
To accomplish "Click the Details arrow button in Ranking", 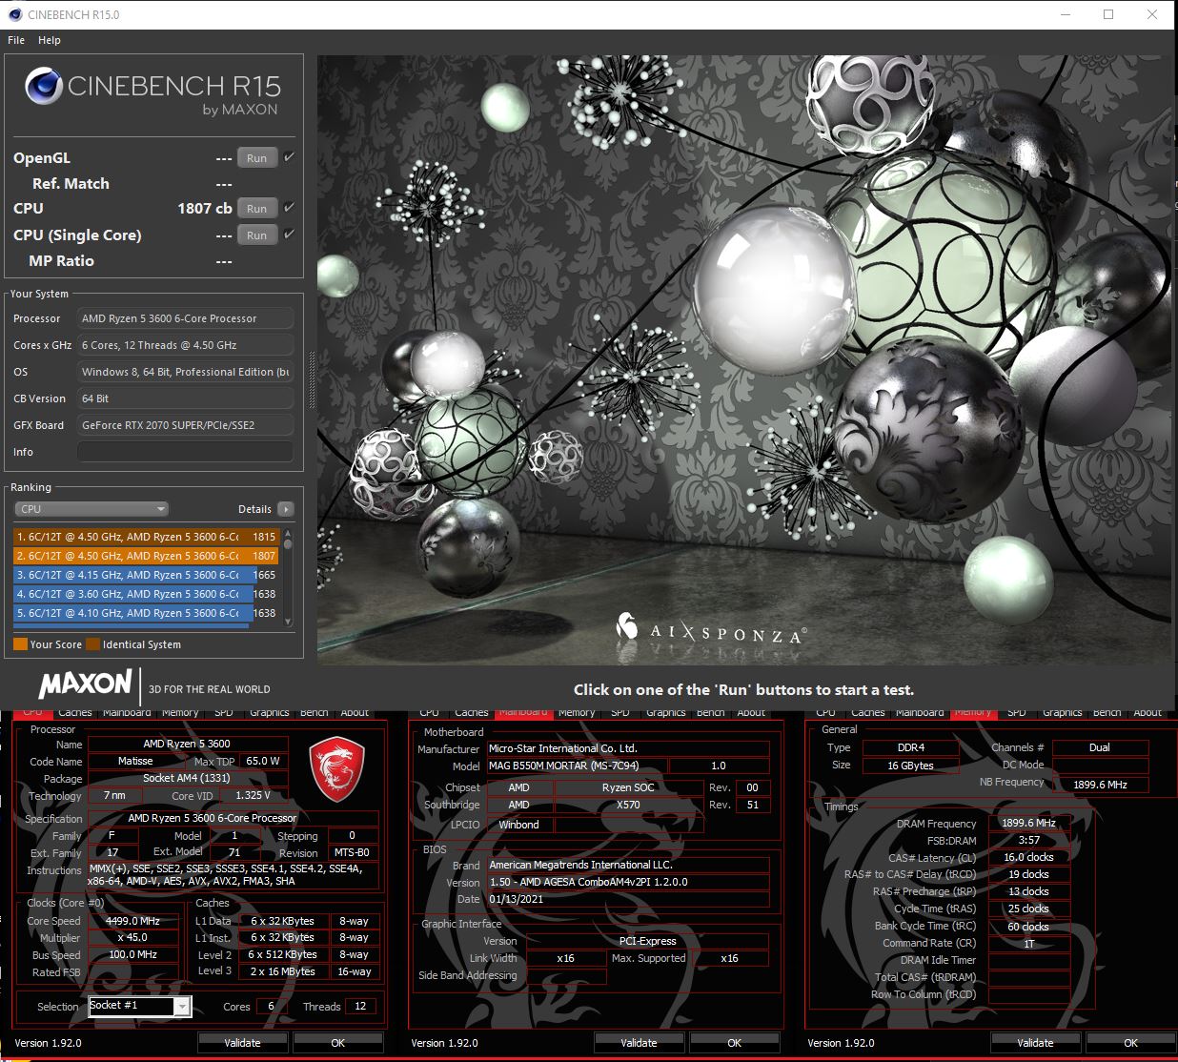I will pos(286,509).
